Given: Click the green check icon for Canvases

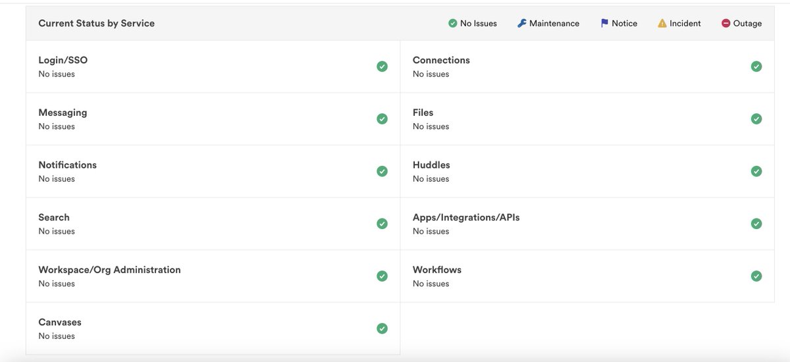Looking at the screenshot, I should pos(382,328).
